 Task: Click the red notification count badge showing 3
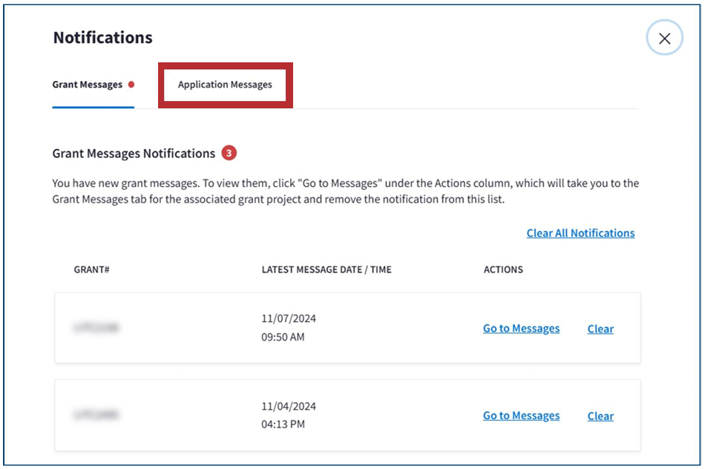click(x=229, y=154)
